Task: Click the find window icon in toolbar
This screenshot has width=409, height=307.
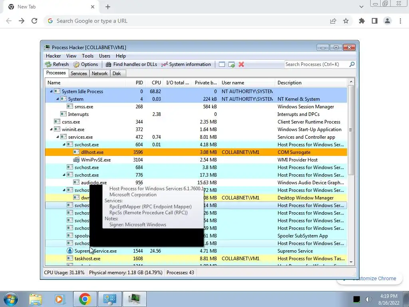Action: tap(222, 64)
